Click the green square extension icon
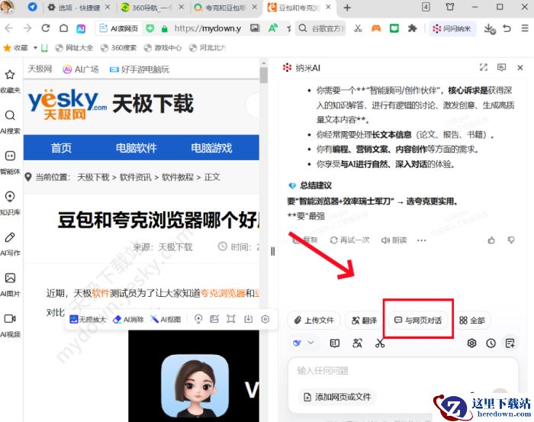534x422 pixels. (x=394, y=28)
